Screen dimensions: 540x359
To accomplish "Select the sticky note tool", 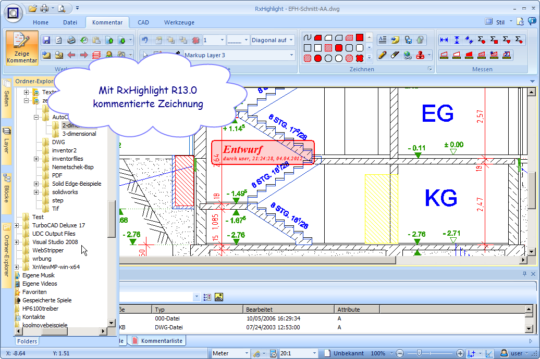I will [x=395, y=40].
